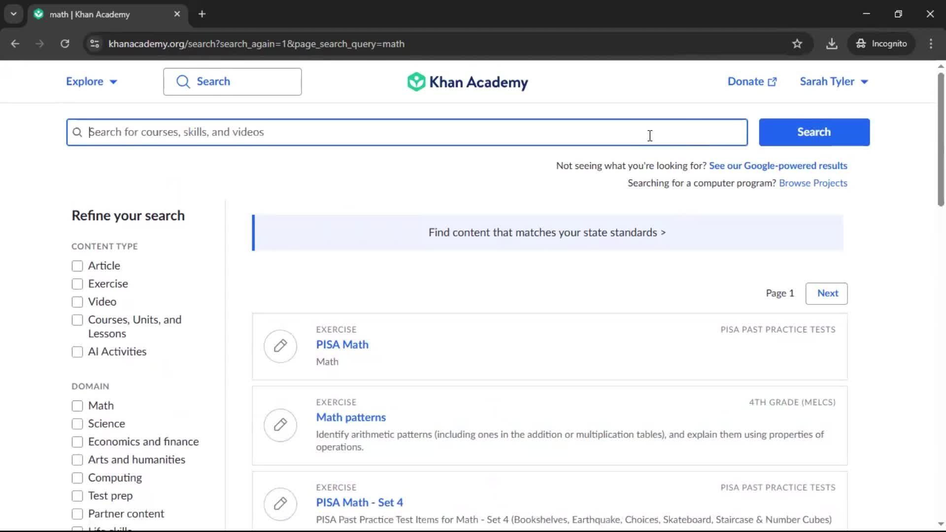Reload the page
The image size is (946, 532).
[x=65, y=44]
